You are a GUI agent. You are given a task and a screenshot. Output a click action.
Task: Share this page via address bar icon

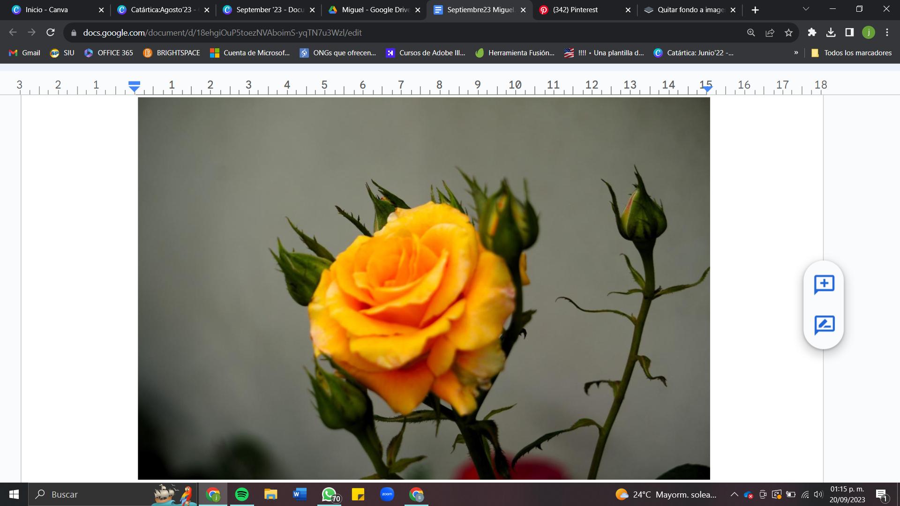click(x=770, y=32)
